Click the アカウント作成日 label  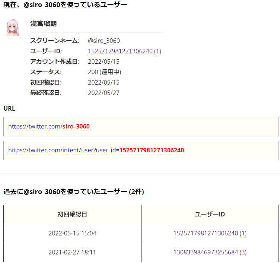click(x=55, y=61)
